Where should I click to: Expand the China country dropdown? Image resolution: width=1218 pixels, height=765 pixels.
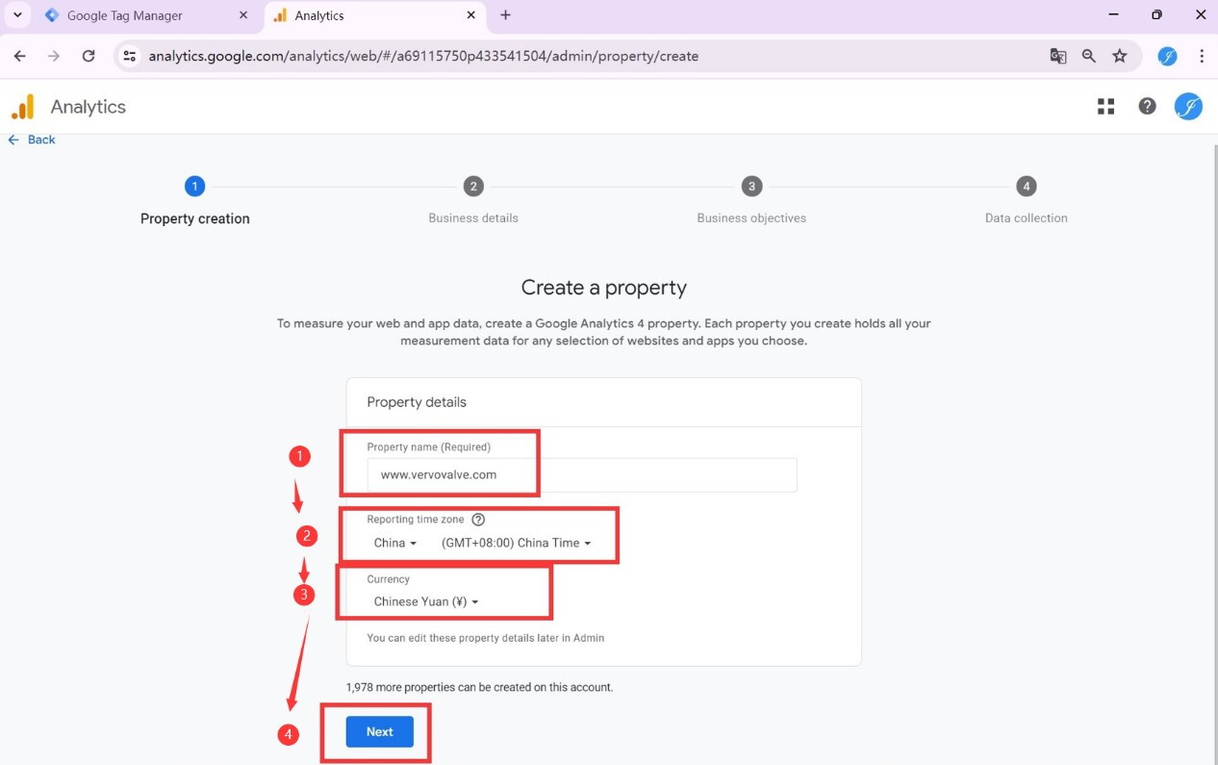point(395,543)
